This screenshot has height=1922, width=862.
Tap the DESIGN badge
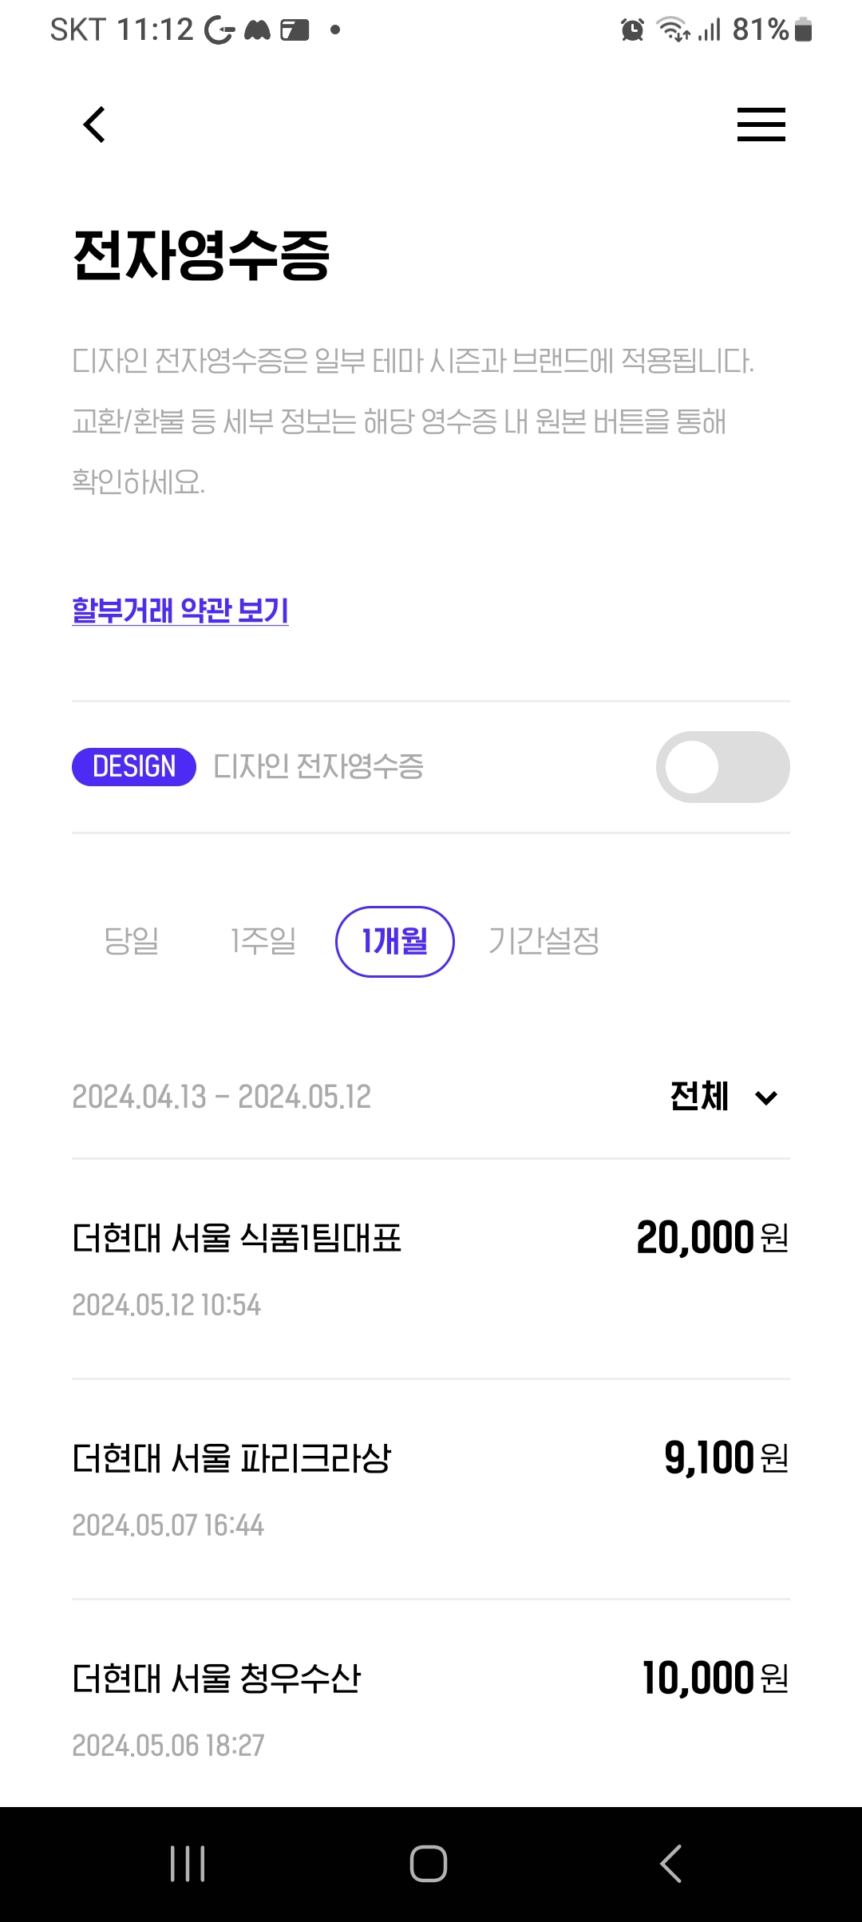[134, 766]
